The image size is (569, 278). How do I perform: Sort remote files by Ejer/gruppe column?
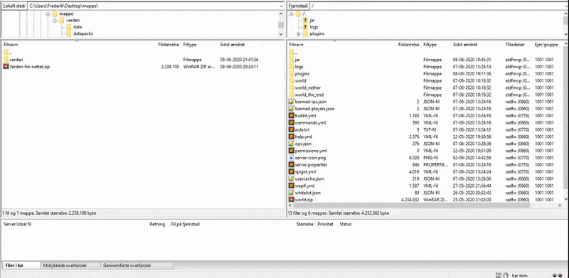547,45
